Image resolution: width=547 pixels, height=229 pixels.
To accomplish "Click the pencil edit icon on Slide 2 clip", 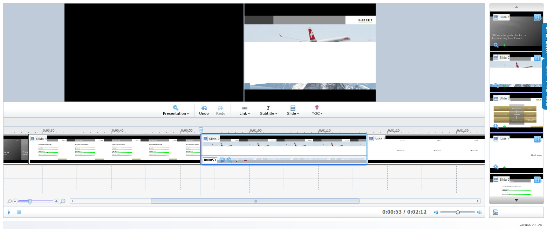I will click(x=238, y=160).
